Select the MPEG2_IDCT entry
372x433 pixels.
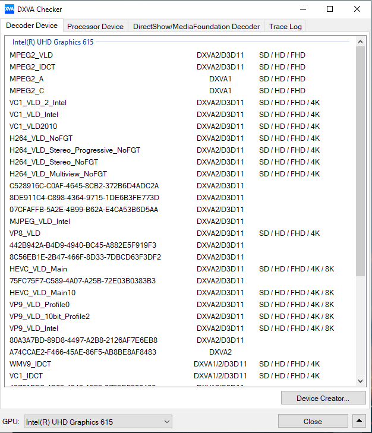tap(179, 67)
